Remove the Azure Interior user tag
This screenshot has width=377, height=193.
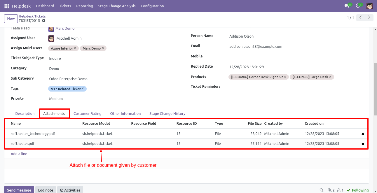(75, 48)
